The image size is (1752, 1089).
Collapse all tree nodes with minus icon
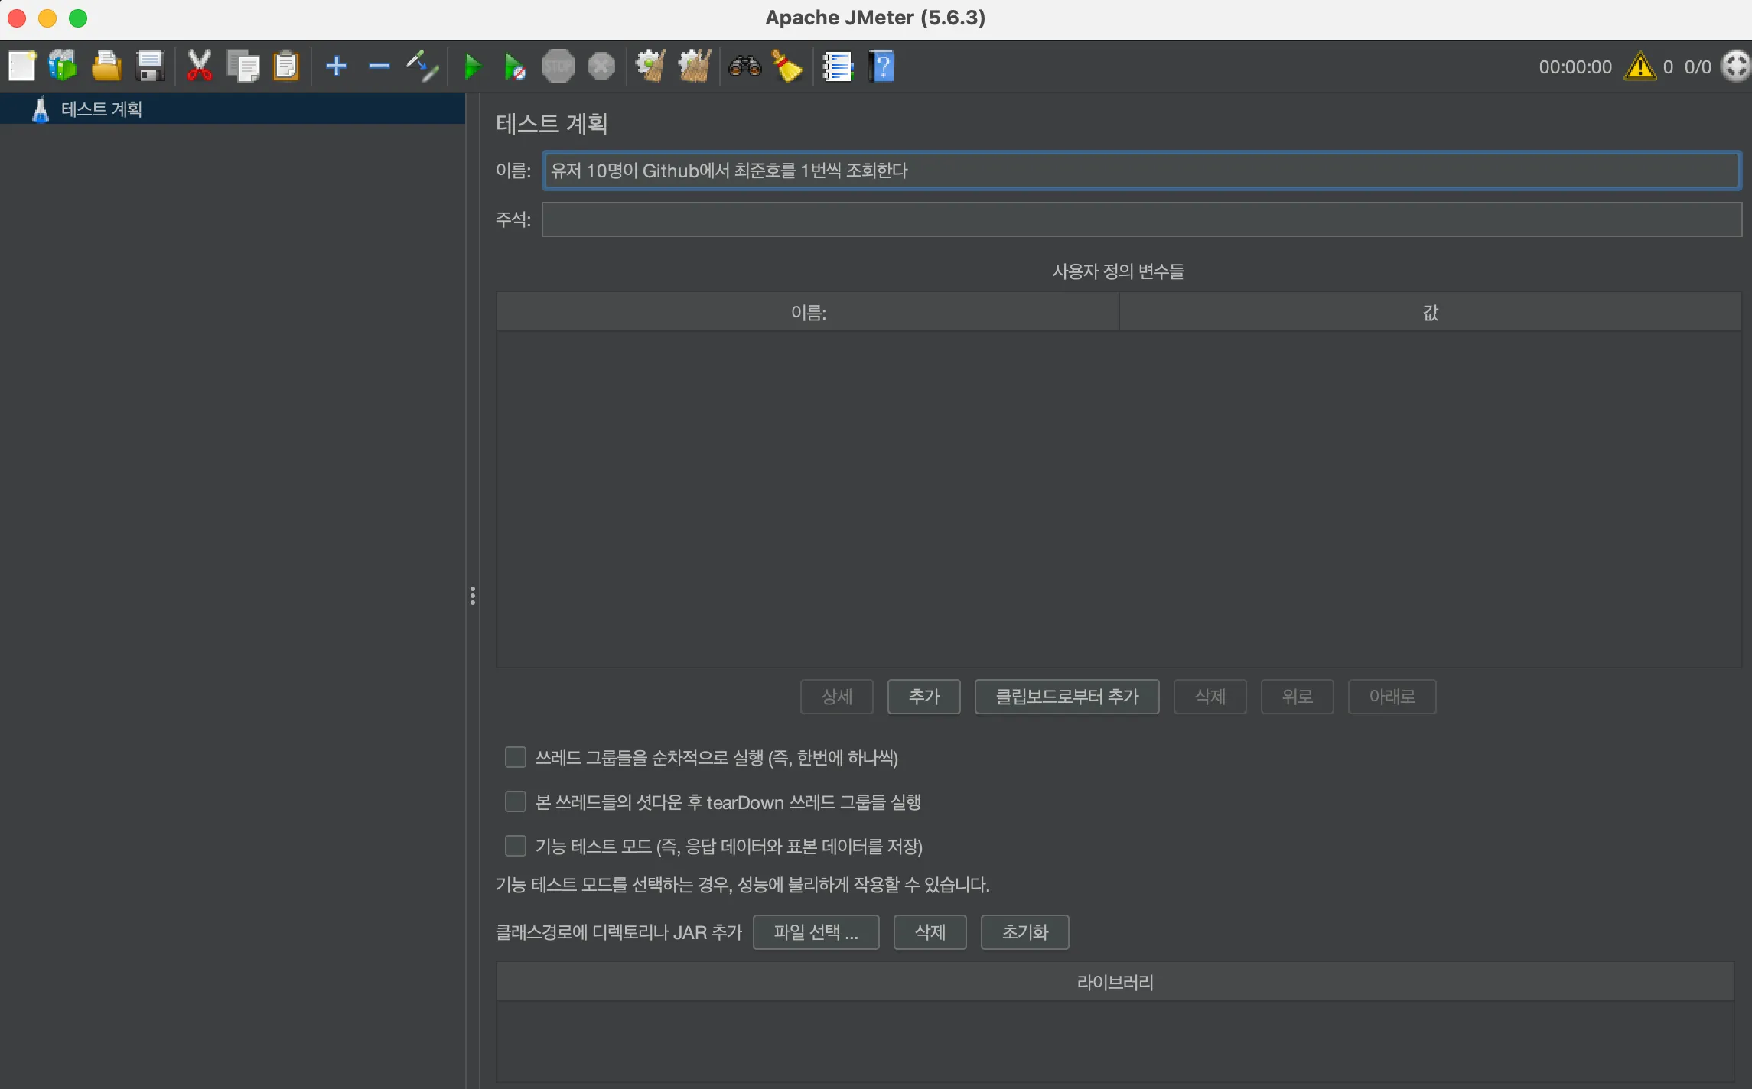click(x=379, y=67)
